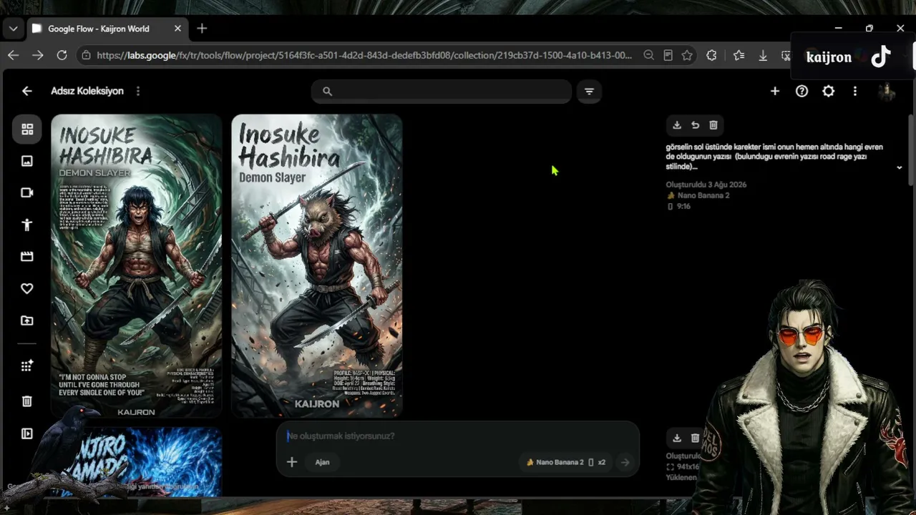Open the browser favorites list icon
Screen dimensions: 916x515
click(739, 55)
